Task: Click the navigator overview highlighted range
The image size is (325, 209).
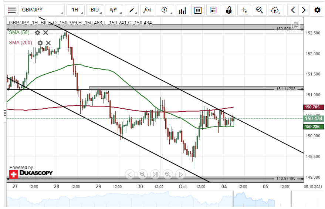Action: [x=254, y=199]
